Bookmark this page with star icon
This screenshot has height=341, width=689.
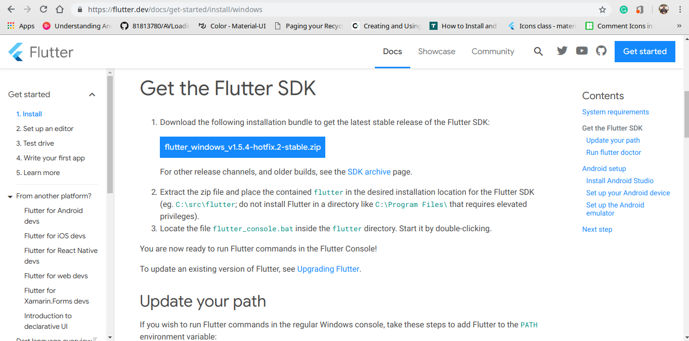click(x=602, y=10)
